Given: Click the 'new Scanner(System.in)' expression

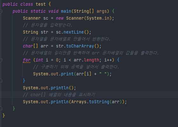Looking at the screenshot, I should coord(84,18).
